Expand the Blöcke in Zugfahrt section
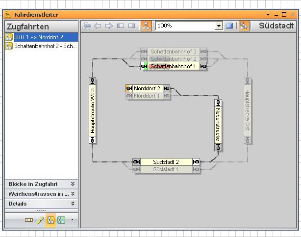The image size is (301, 237). point(73,184)
